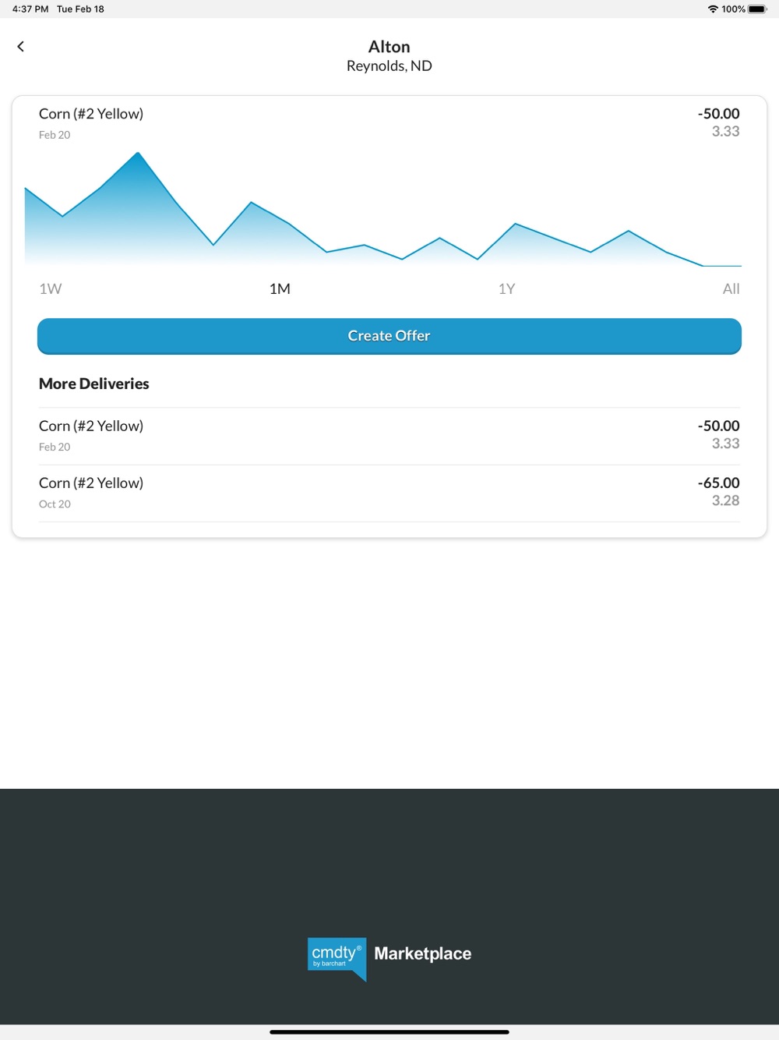Tap the home indicator bar at the bottom
Screen dimensions: 779x1040
click(x=389, y=1031)
